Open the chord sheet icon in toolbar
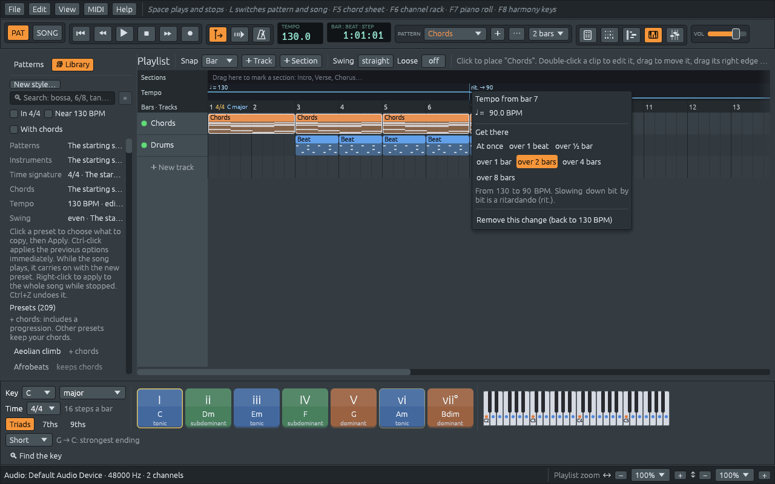This screenshot has height=484, width=775. pyautogui.click(x=587, y=35)
